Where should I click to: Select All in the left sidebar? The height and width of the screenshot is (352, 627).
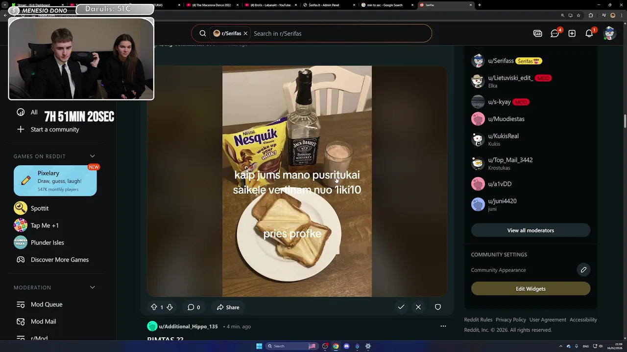point(34,112)
